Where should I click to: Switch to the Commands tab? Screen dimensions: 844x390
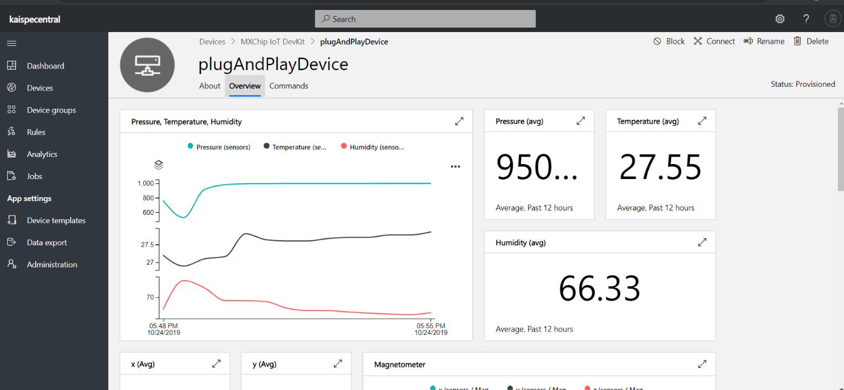pyautogui.click(x=289, y=86)
